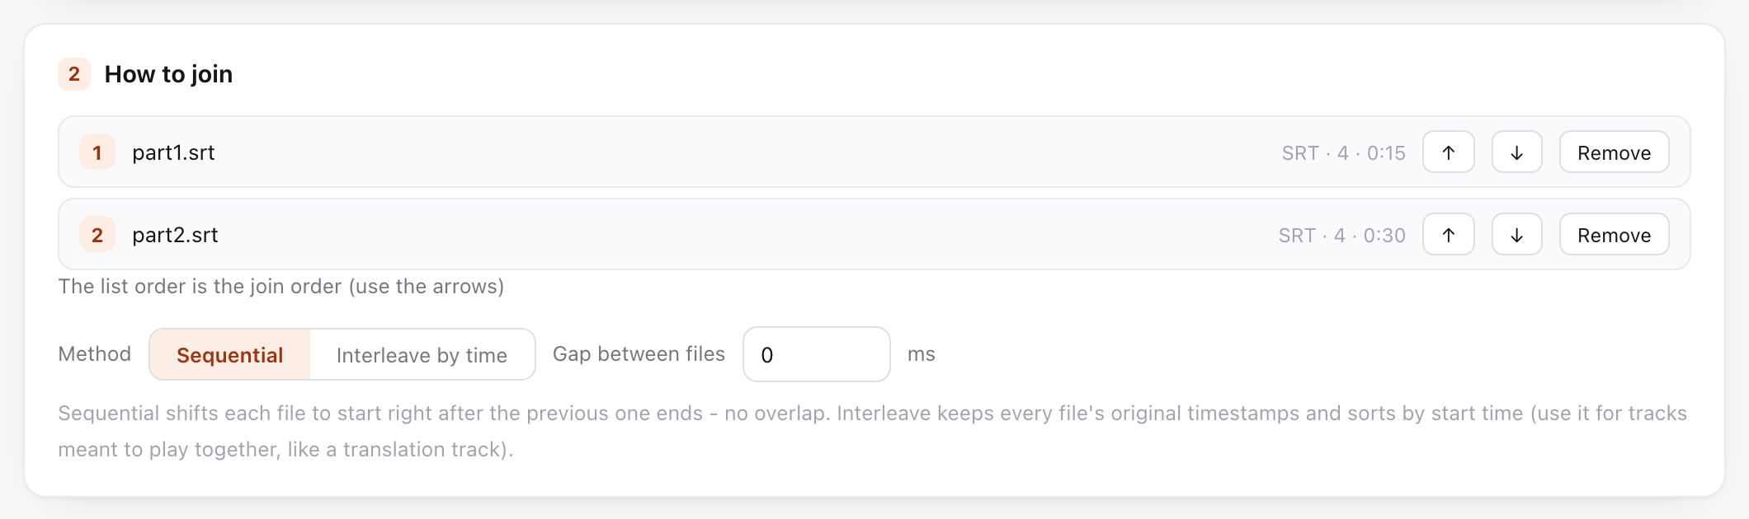Select the part2.srt file row
The width and height of the screenshot is (1749, 519).
[x=874, y=234]
